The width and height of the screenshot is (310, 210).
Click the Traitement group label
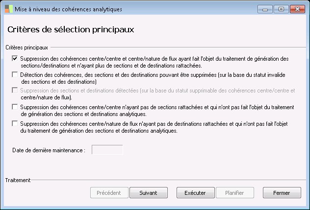tap(18, 180)
